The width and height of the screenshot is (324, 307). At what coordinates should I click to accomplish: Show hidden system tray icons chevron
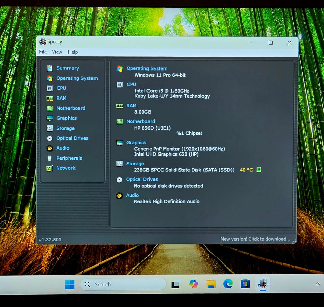pos(318,284)
